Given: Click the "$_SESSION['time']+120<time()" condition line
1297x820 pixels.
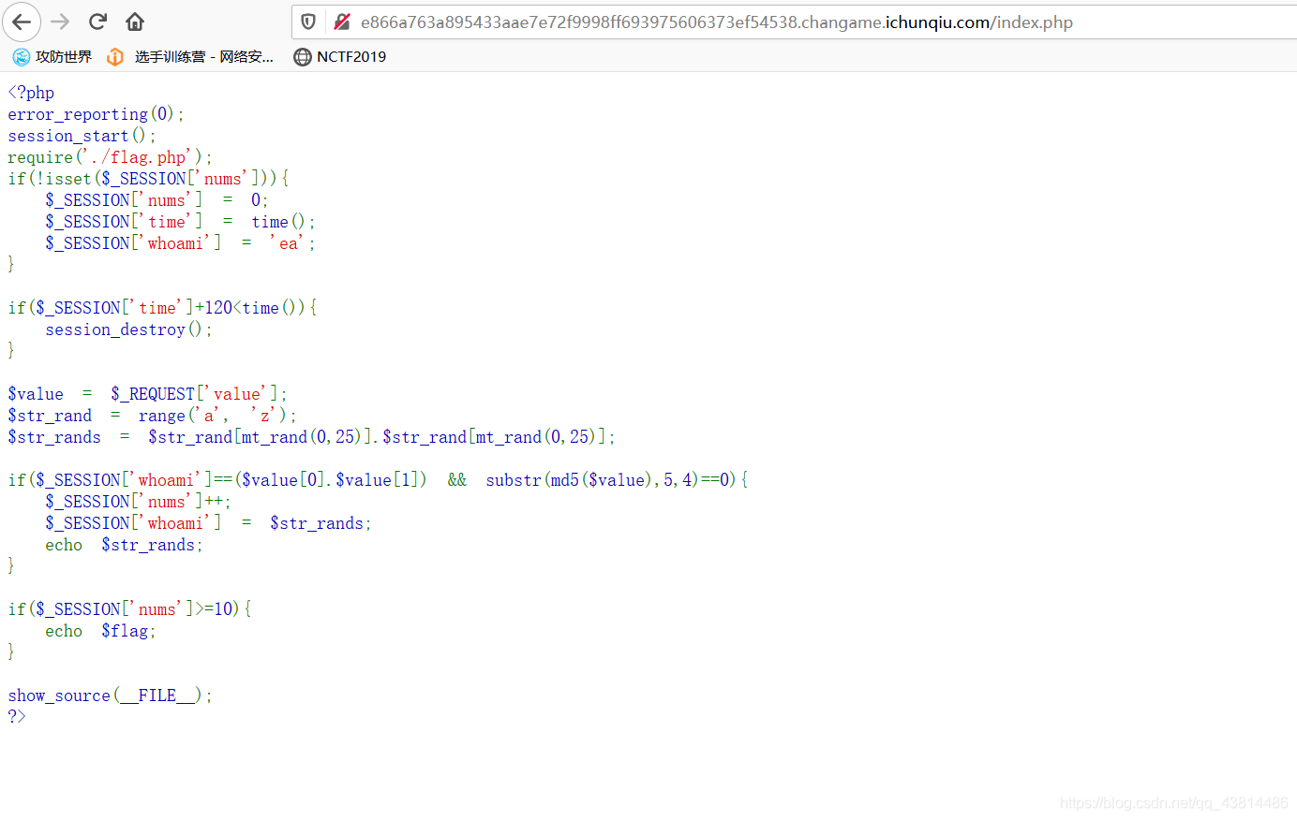Looking at the screenshot, I should (162, 308).
